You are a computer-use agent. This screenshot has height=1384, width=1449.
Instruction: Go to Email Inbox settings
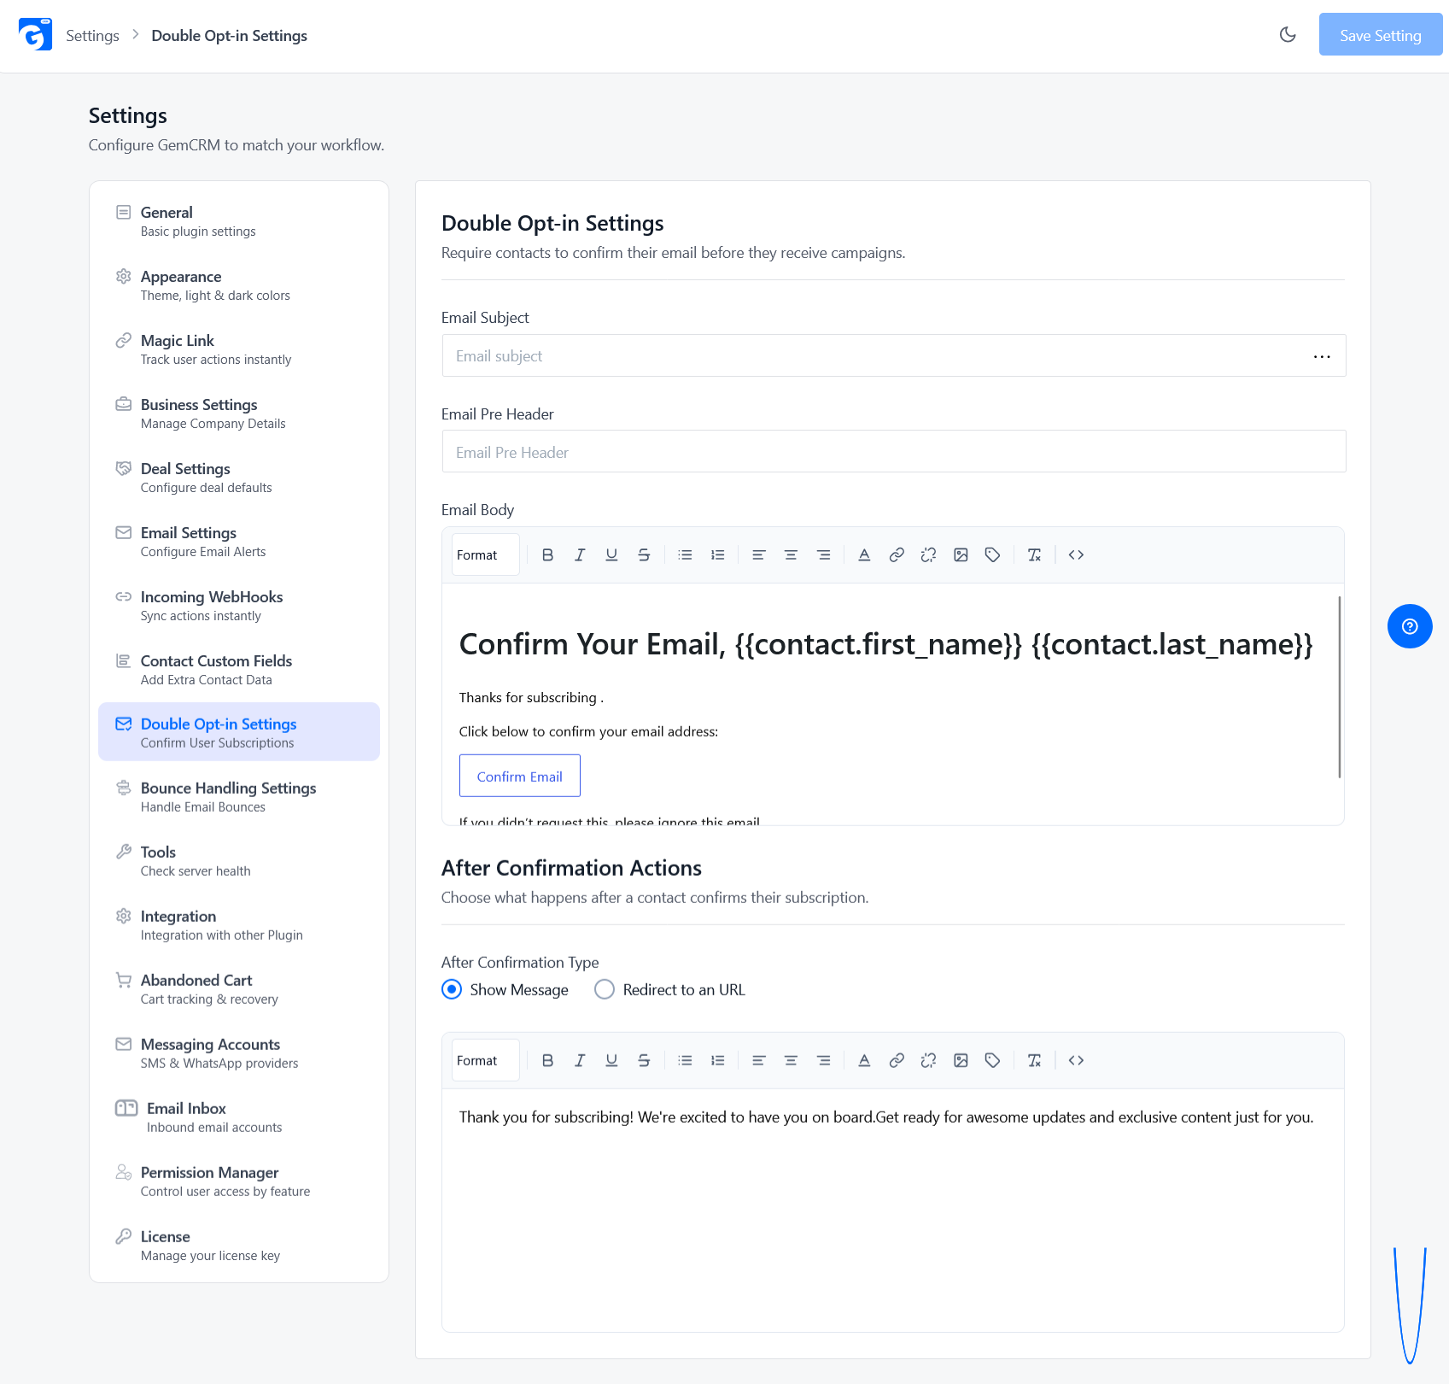point(239,1117)
